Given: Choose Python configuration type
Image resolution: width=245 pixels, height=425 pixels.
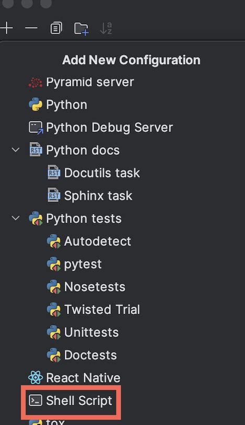Looking at the screenshot, I should 66,105.
